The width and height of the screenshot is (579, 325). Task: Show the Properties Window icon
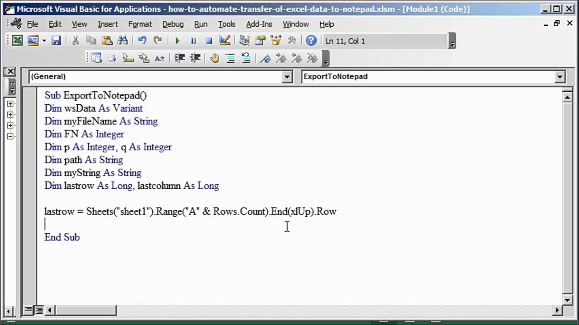[260, 41]
